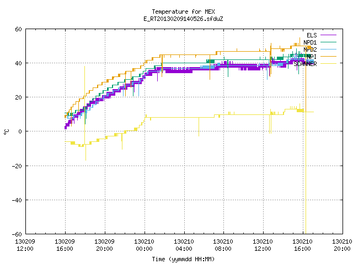Click the x-axis tick 130210 16:00
This screenshot has width=353, height=264.
click(x=302, y=245)
